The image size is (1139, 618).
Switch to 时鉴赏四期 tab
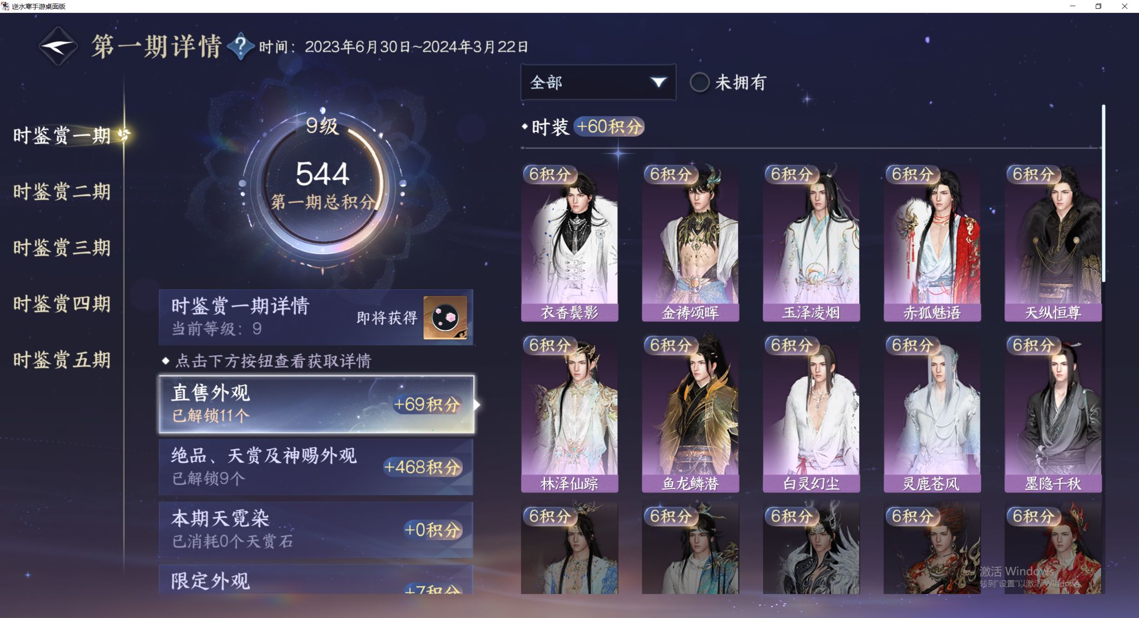(x=62, y=304)
